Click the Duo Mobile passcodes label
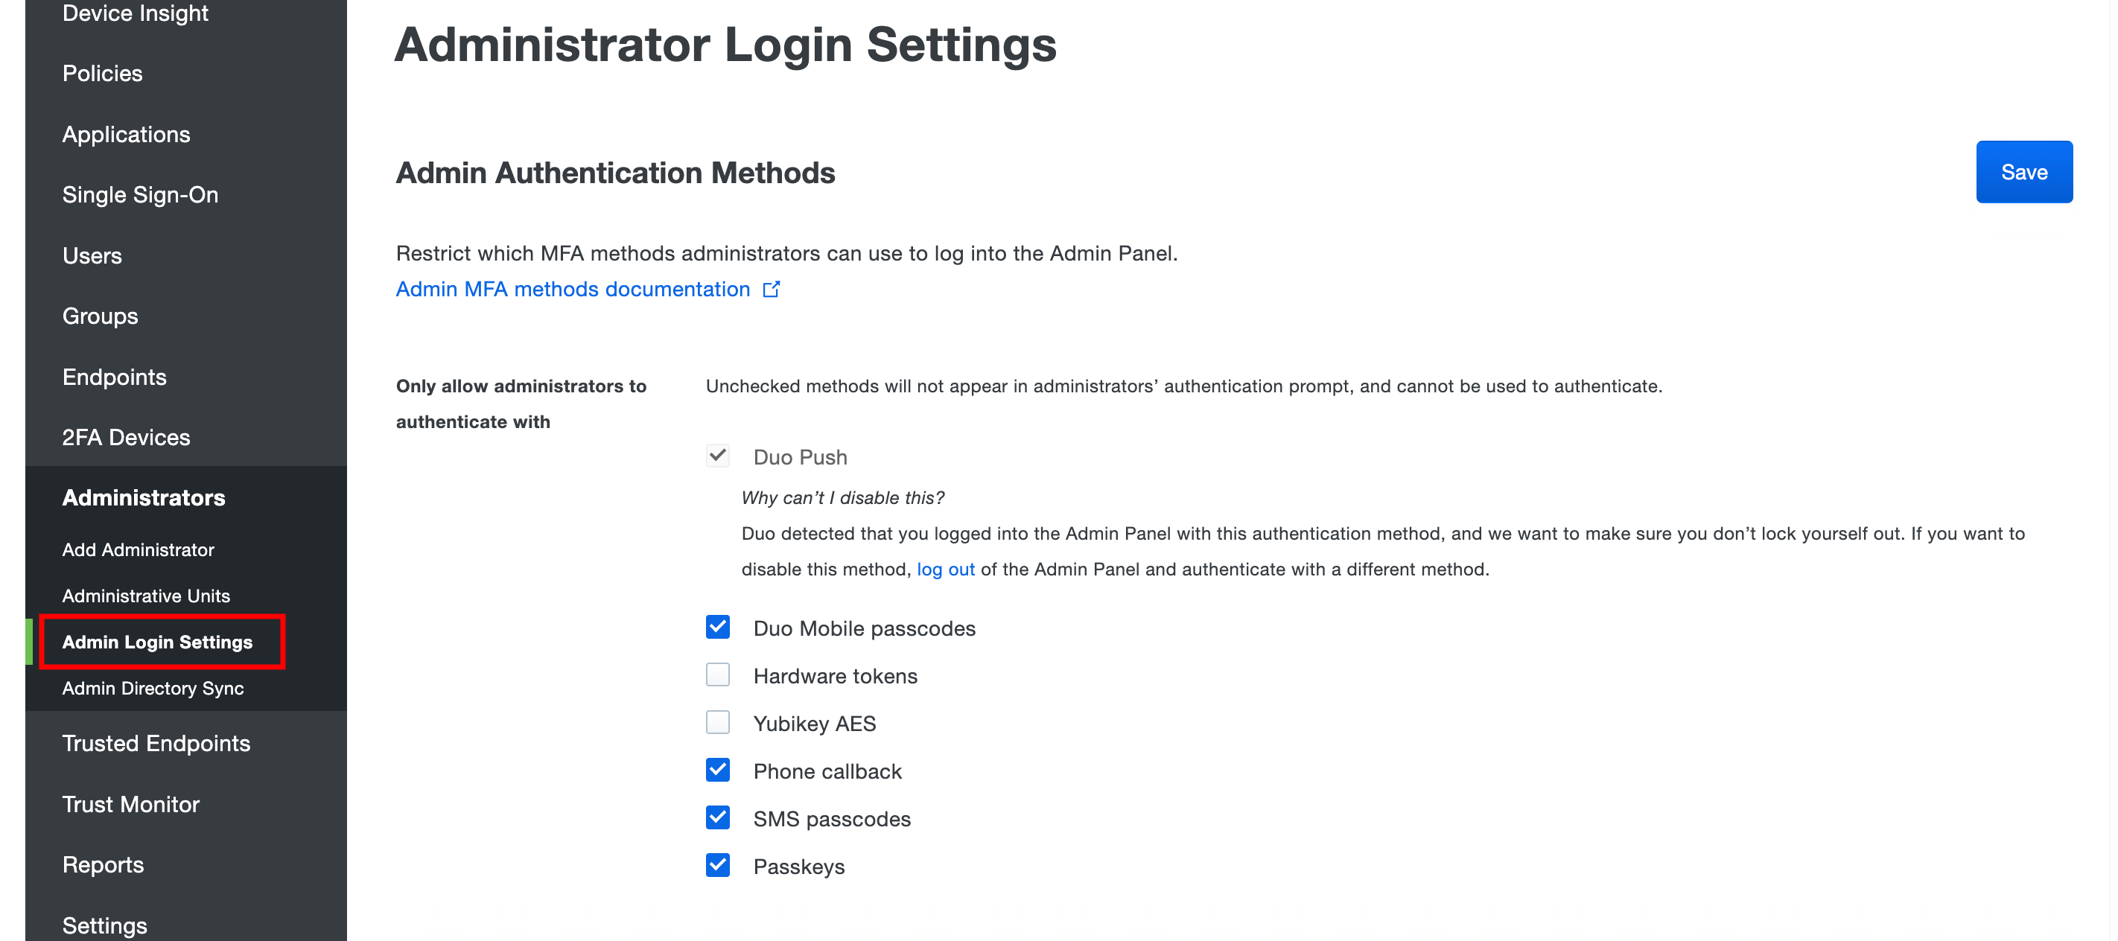Image resolution: width=2118 pixels, height=941 pixels. pyautogui.click(x=864, y=629)
